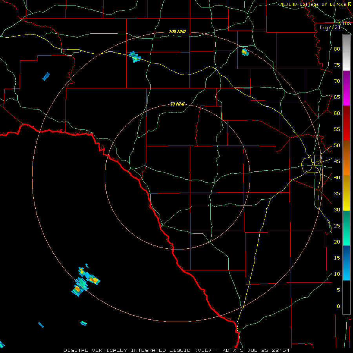Click the "80" value on the color scale

(x=337, y=49)
